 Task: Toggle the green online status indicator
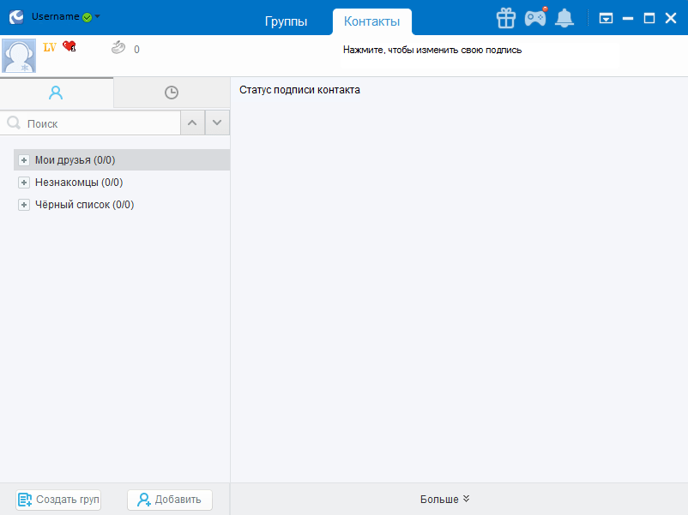click(x=87, y=17)
